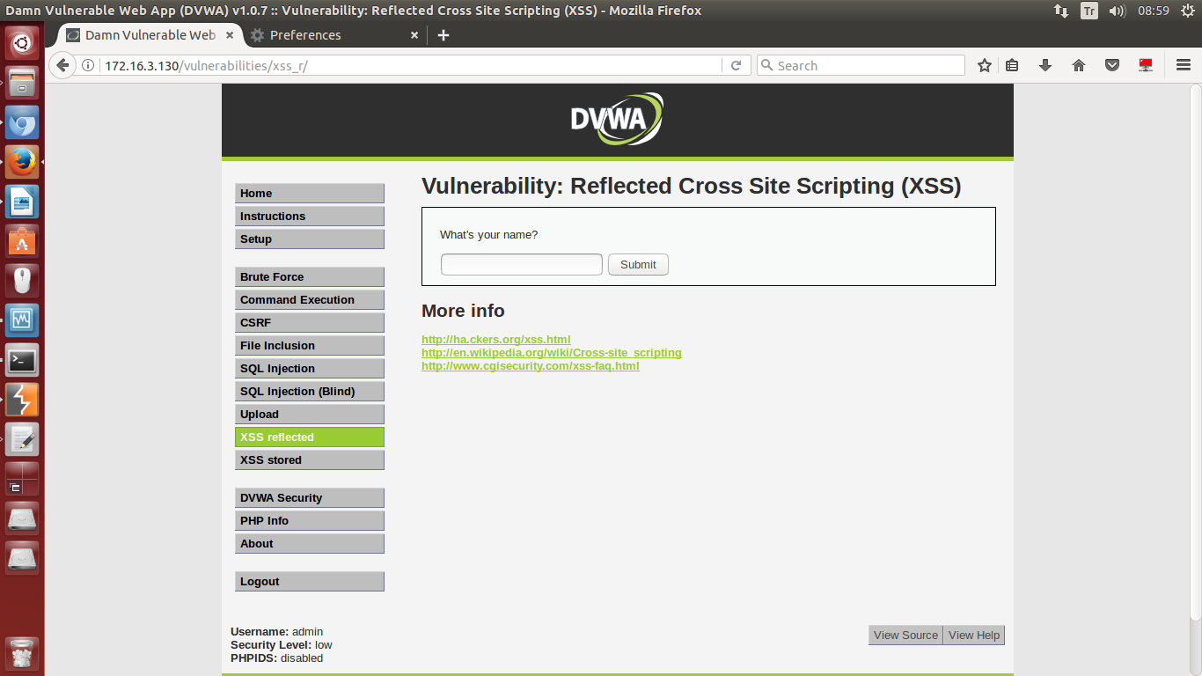Open Wikipedia Cross-site_scripting link
Image resolution: width=1202 pixels, height=676 pixels.
tap(552, 353)
